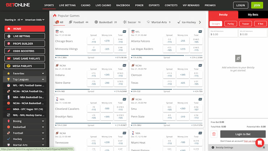Click the Sign up now link
Screen dimensions: 268x151
(250, 141)
